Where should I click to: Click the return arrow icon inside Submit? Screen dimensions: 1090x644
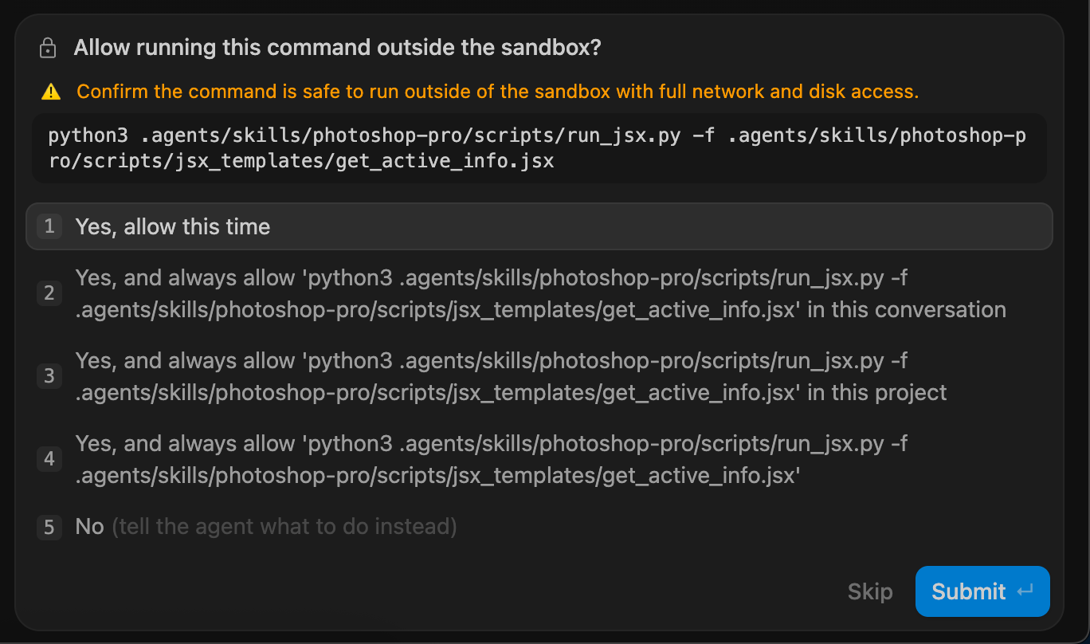1025,591
